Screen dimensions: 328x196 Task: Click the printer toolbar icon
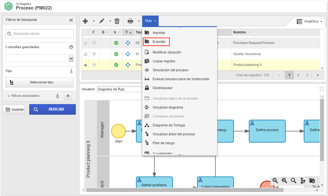(x=130, y=21)
